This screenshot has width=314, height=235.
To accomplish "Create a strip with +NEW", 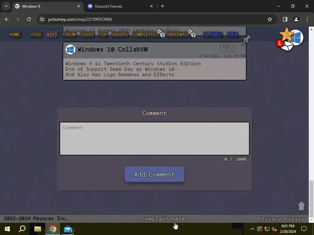I will (232, 34).
